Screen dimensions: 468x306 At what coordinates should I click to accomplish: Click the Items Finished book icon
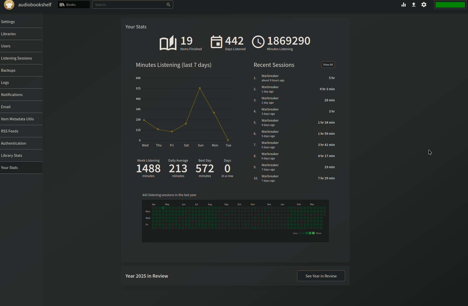pyautogui.click(x=168, y=43)
